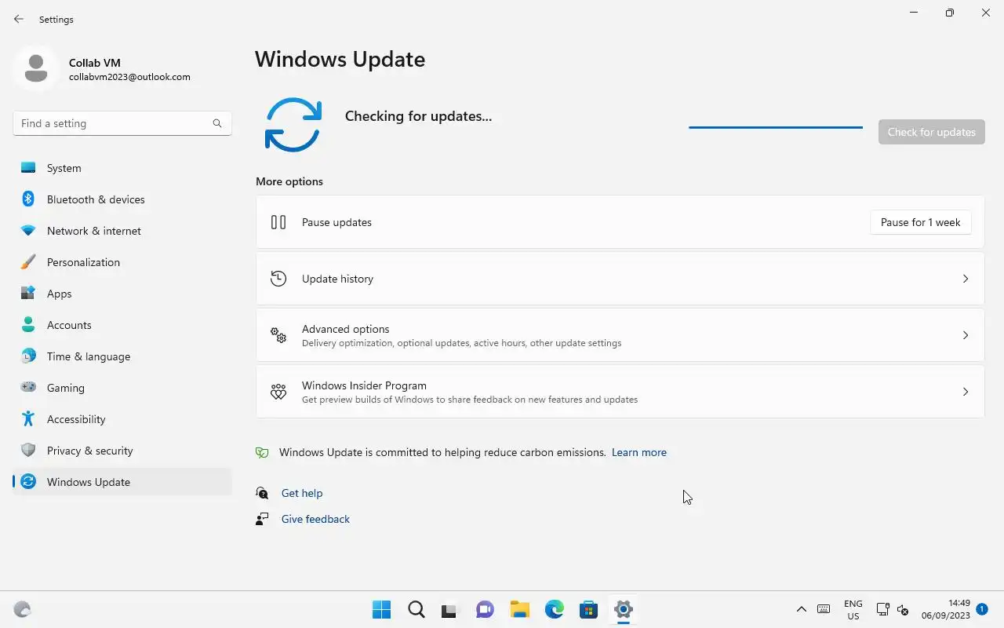The width and height of the screenshot is (1004, 628).
Task: Click the Accessibility figure icon
Action: pos(28,419)
